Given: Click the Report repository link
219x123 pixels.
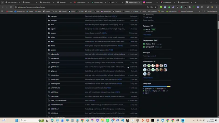Looking at the screenshot, I should [x=149, y=20].
